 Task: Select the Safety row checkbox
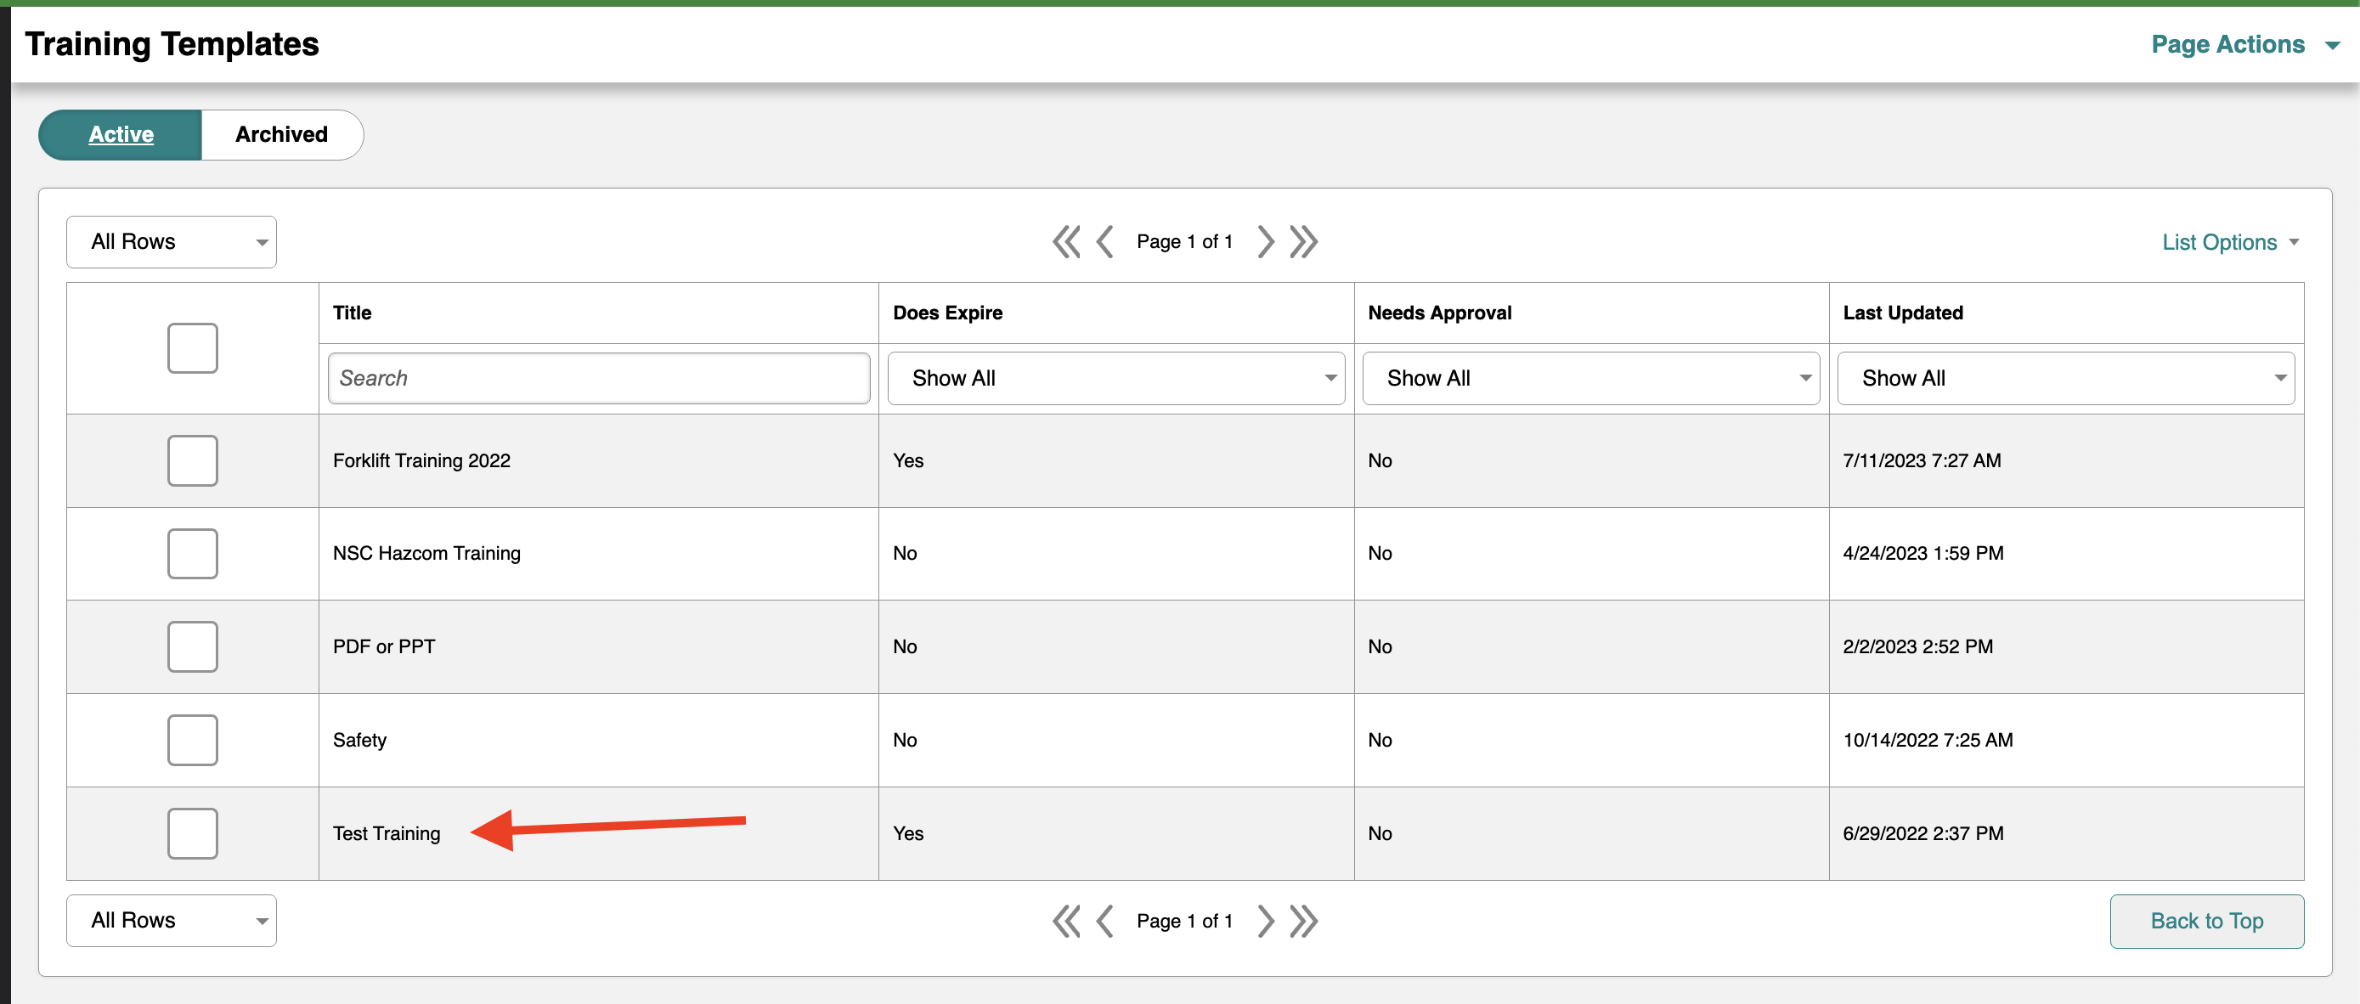[x=192, y=740]
